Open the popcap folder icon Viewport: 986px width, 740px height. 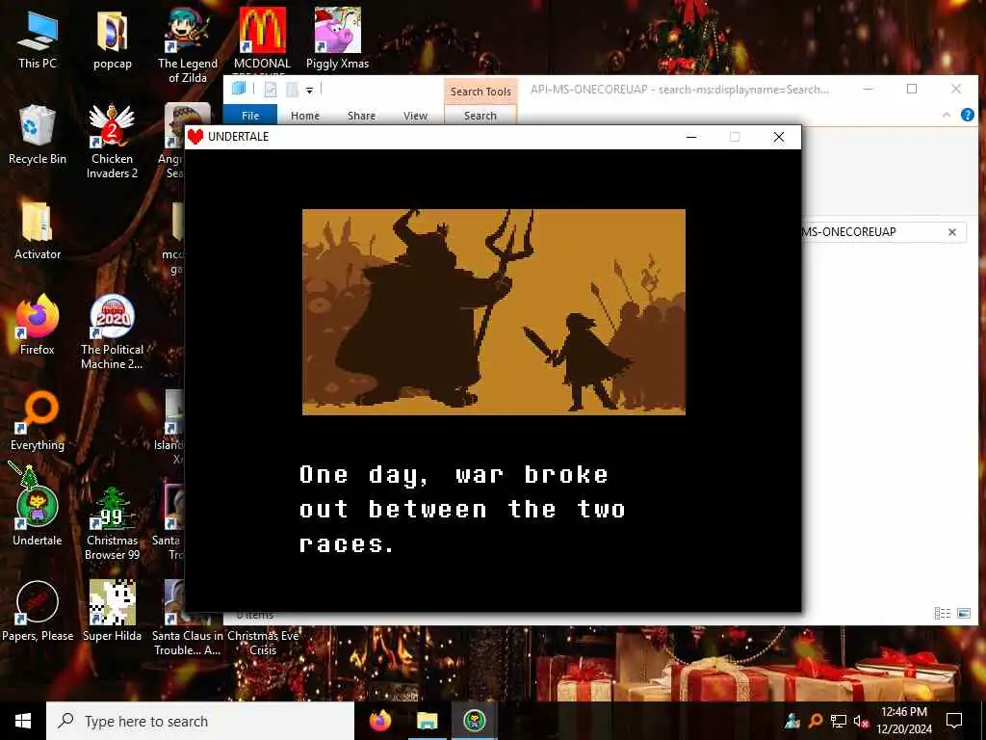point(112,39)
